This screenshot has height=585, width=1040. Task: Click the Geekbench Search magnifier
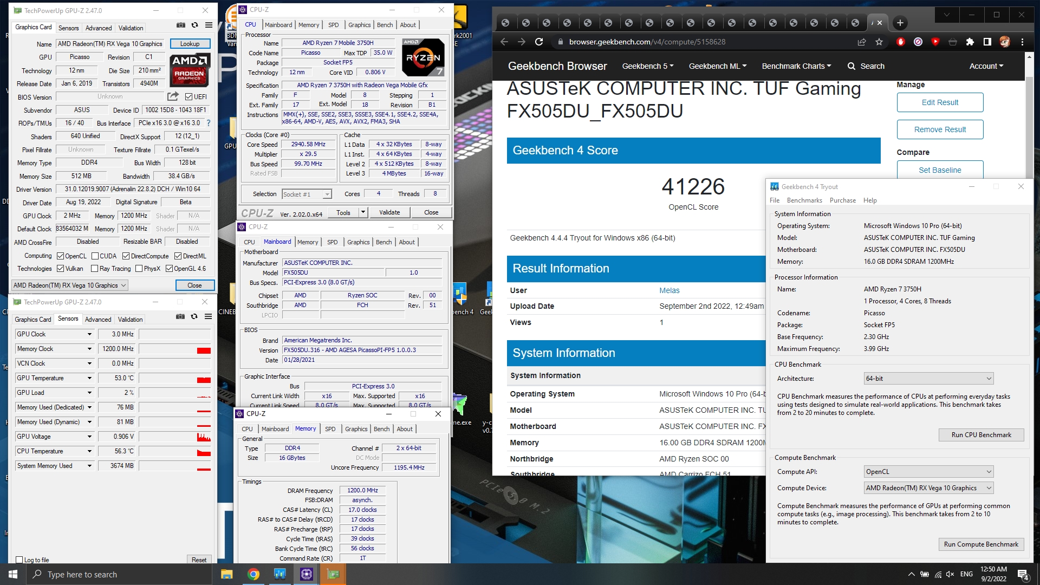851,66
